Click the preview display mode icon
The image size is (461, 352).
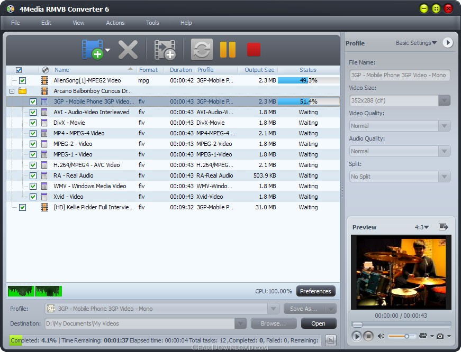[x=423, y=336]
